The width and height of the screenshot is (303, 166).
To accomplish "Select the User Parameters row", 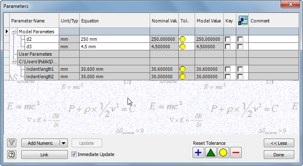I will click(x=38, y=54).
